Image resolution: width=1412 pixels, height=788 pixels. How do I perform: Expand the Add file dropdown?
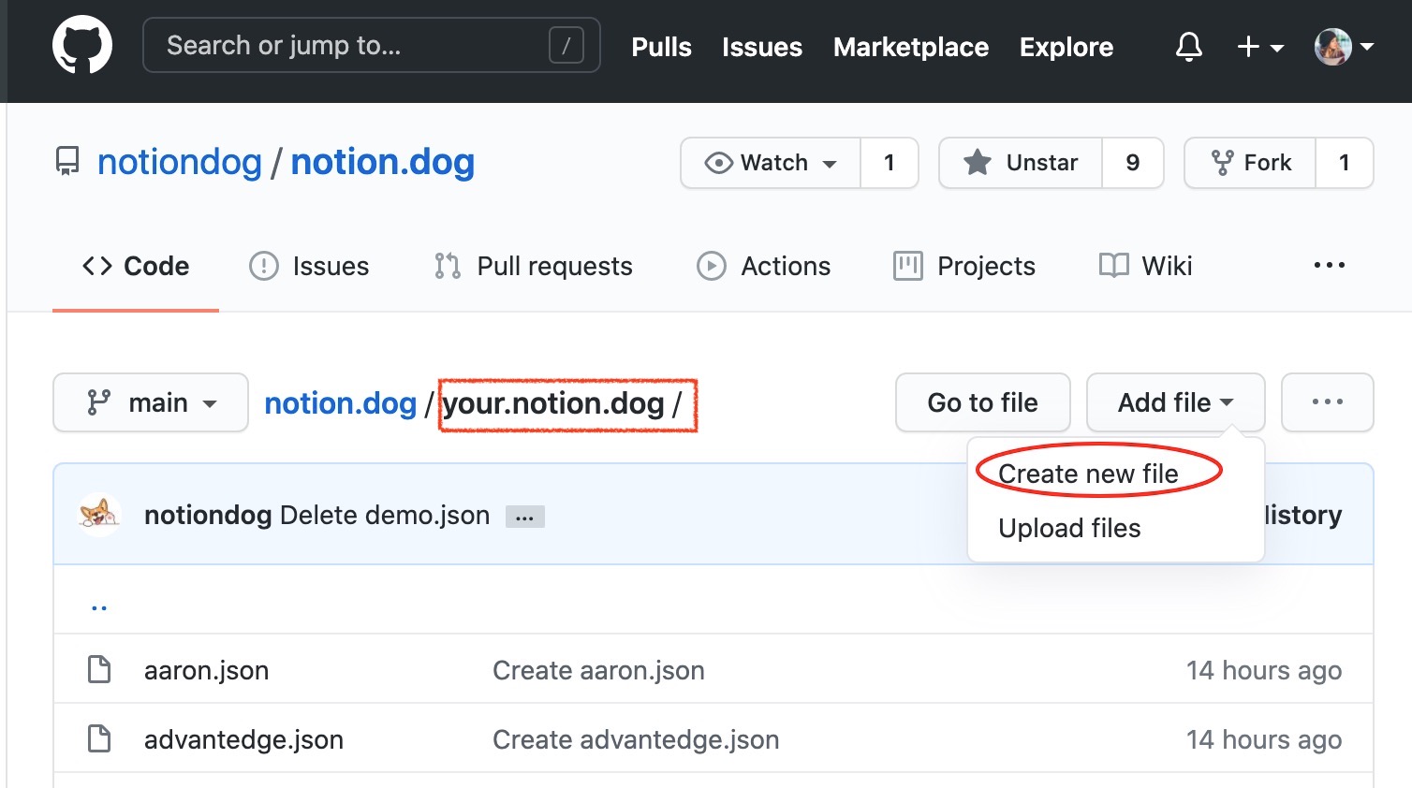pos(1175,402)
